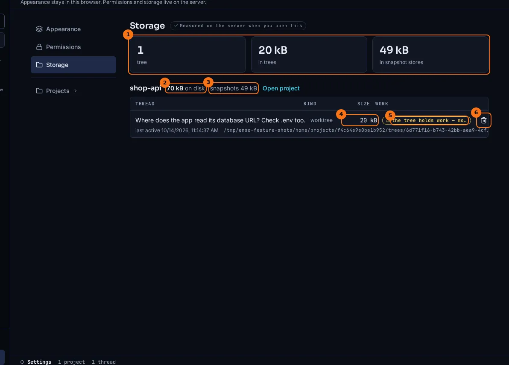Select the '49 kB in snapshot stores' card
Image resolution: width=509 pixels, height=365 pixels.
[430, 55]
